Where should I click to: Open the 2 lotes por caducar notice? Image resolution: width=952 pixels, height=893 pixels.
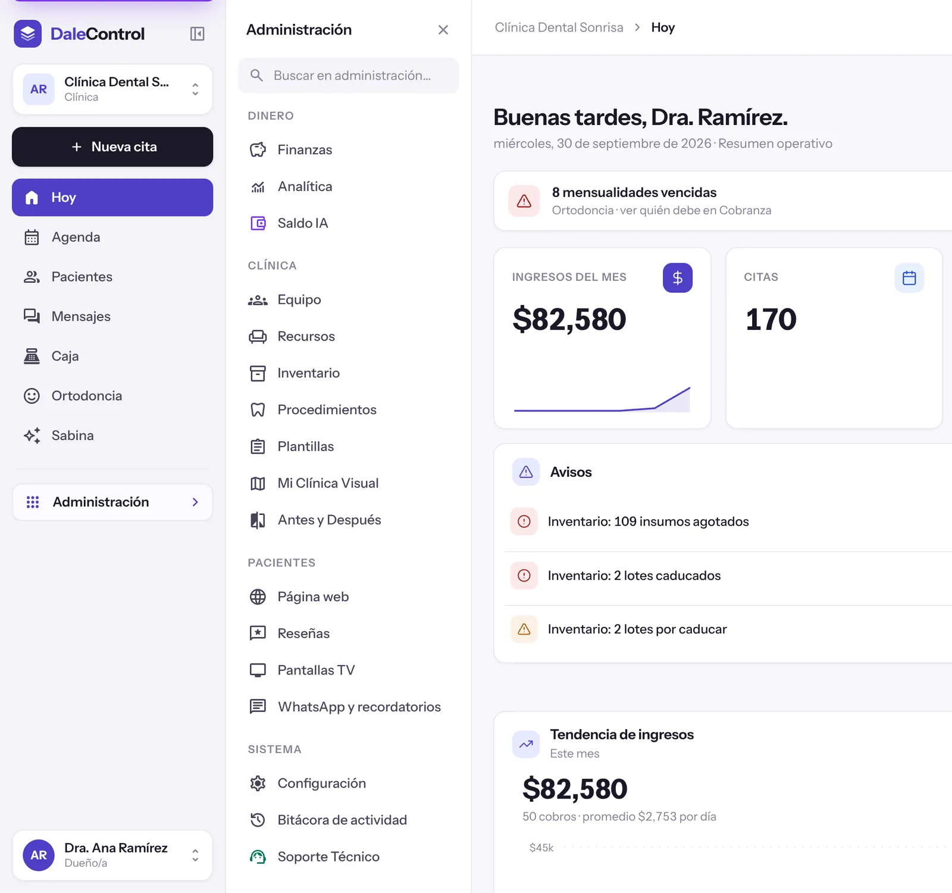coord(728,629)
